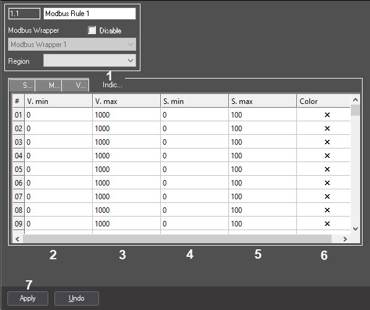Screen dimensions: 370x310
Task: Click the horizontal scroll right arrow
Action: click(x=345, y=239)
